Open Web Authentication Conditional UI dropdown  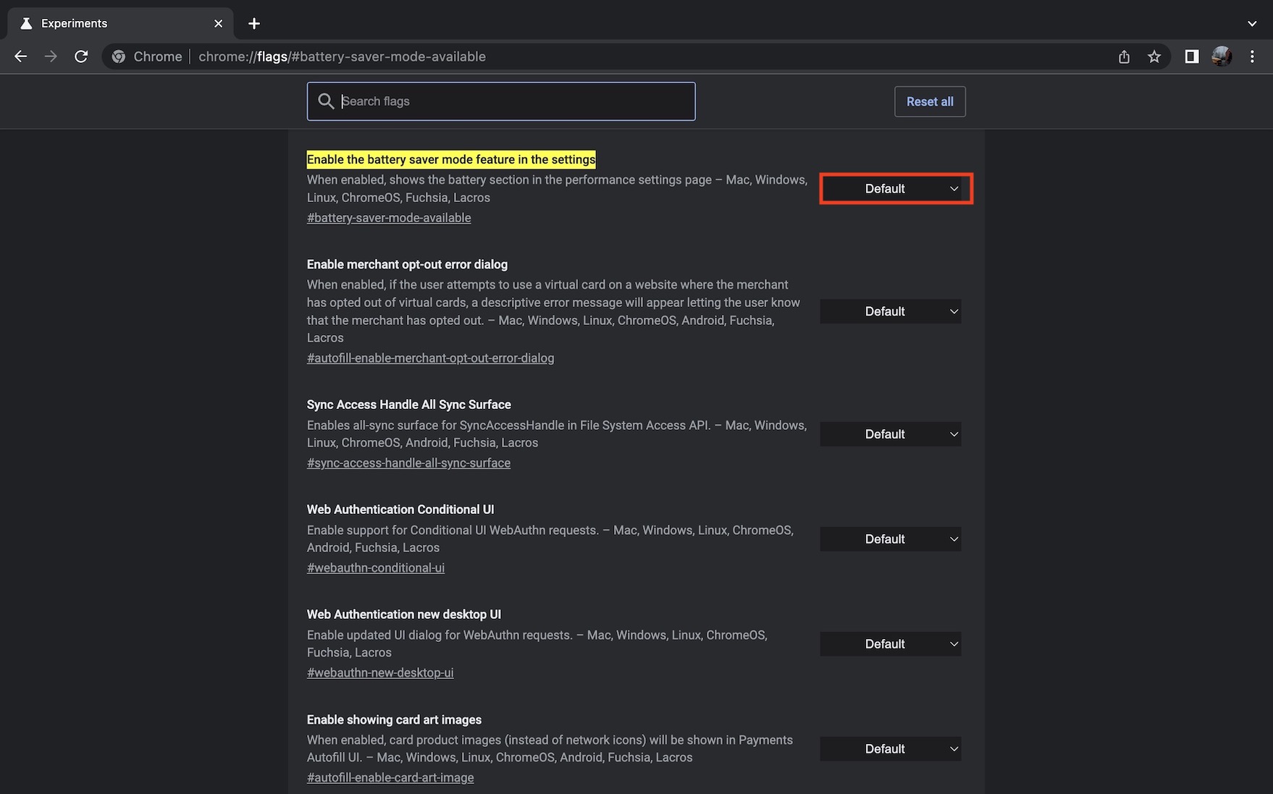(890, 539)
